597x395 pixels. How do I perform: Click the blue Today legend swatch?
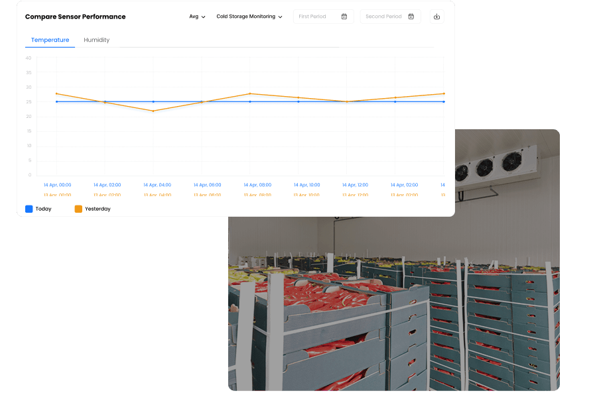click(29, 209)
